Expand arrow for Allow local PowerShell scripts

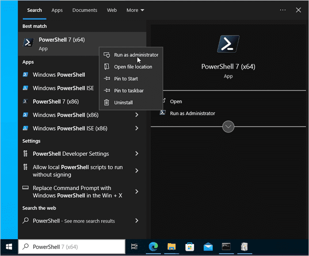coord(137,171)
